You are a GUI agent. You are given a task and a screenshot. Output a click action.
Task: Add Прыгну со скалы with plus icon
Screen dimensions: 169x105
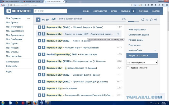point(118,34)
